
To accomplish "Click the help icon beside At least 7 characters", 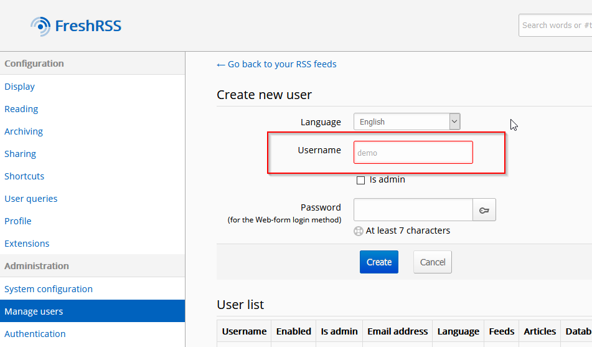I will (359, 231).
